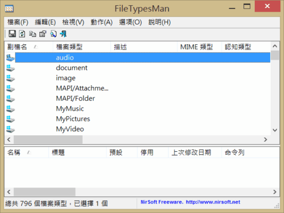This screenshot has height=213, width=284.
Task: Click the icon beside MyPictures row
Action: [10, 119]
